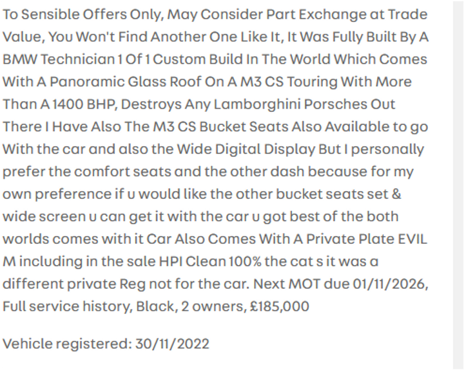Click the words 'Full service history'

66,306
